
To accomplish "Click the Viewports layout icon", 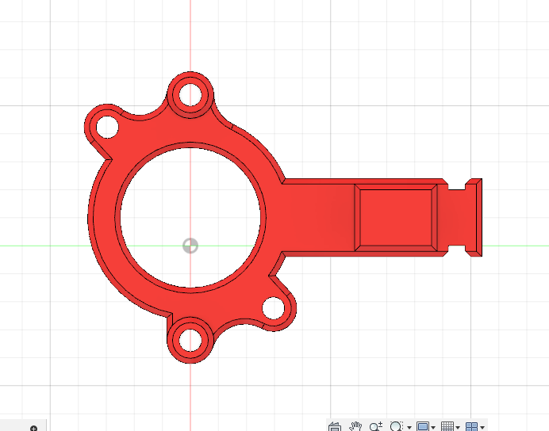I will point(472,426).
